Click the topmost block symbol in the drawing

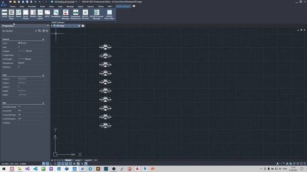106,47
